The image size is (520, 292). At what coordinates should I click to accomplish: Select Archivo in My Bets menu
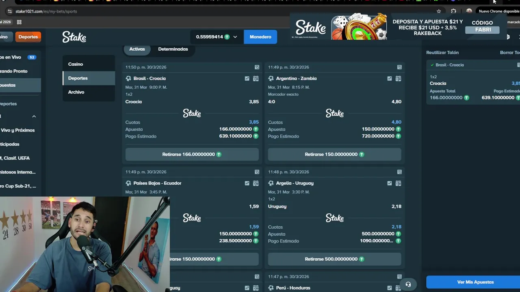89,92
